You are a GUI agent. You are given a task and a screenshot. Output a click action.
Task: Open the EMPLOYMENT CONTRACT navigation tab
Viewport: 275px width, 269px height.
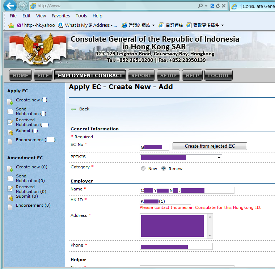(90, 75)
